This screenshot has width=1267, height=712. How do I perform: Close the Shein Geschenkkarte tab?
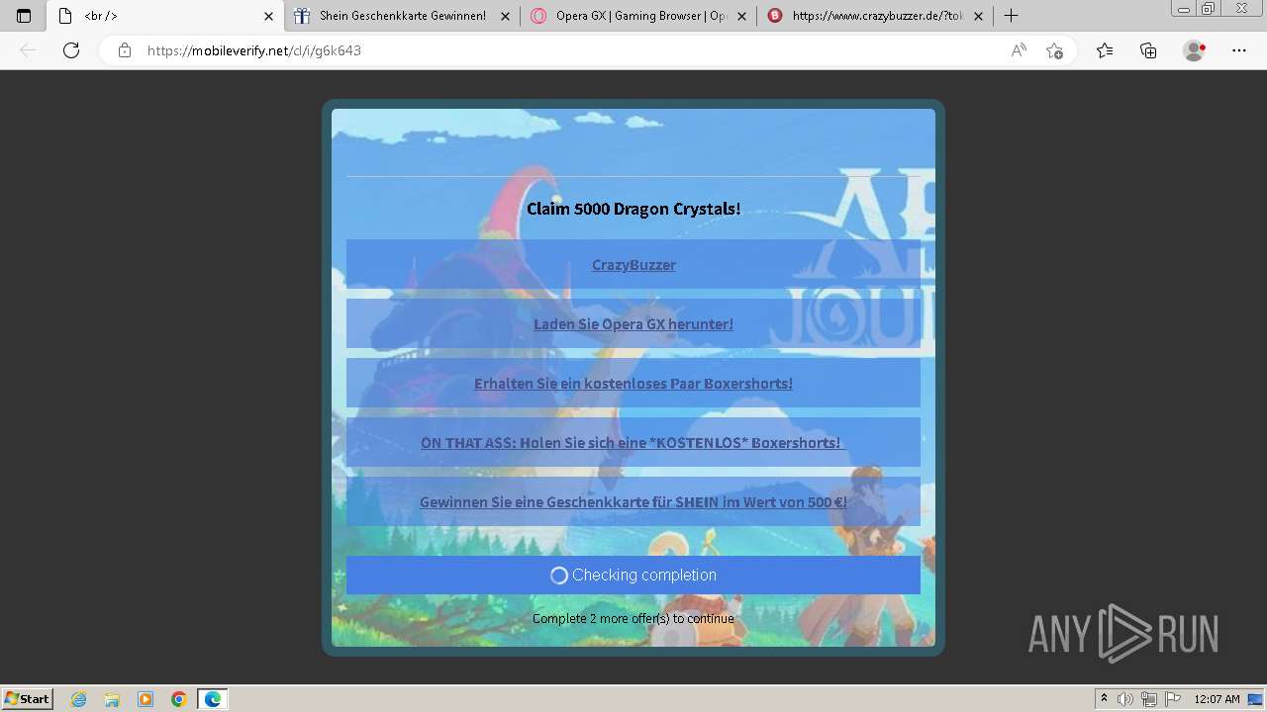click(x=505, y=16)
